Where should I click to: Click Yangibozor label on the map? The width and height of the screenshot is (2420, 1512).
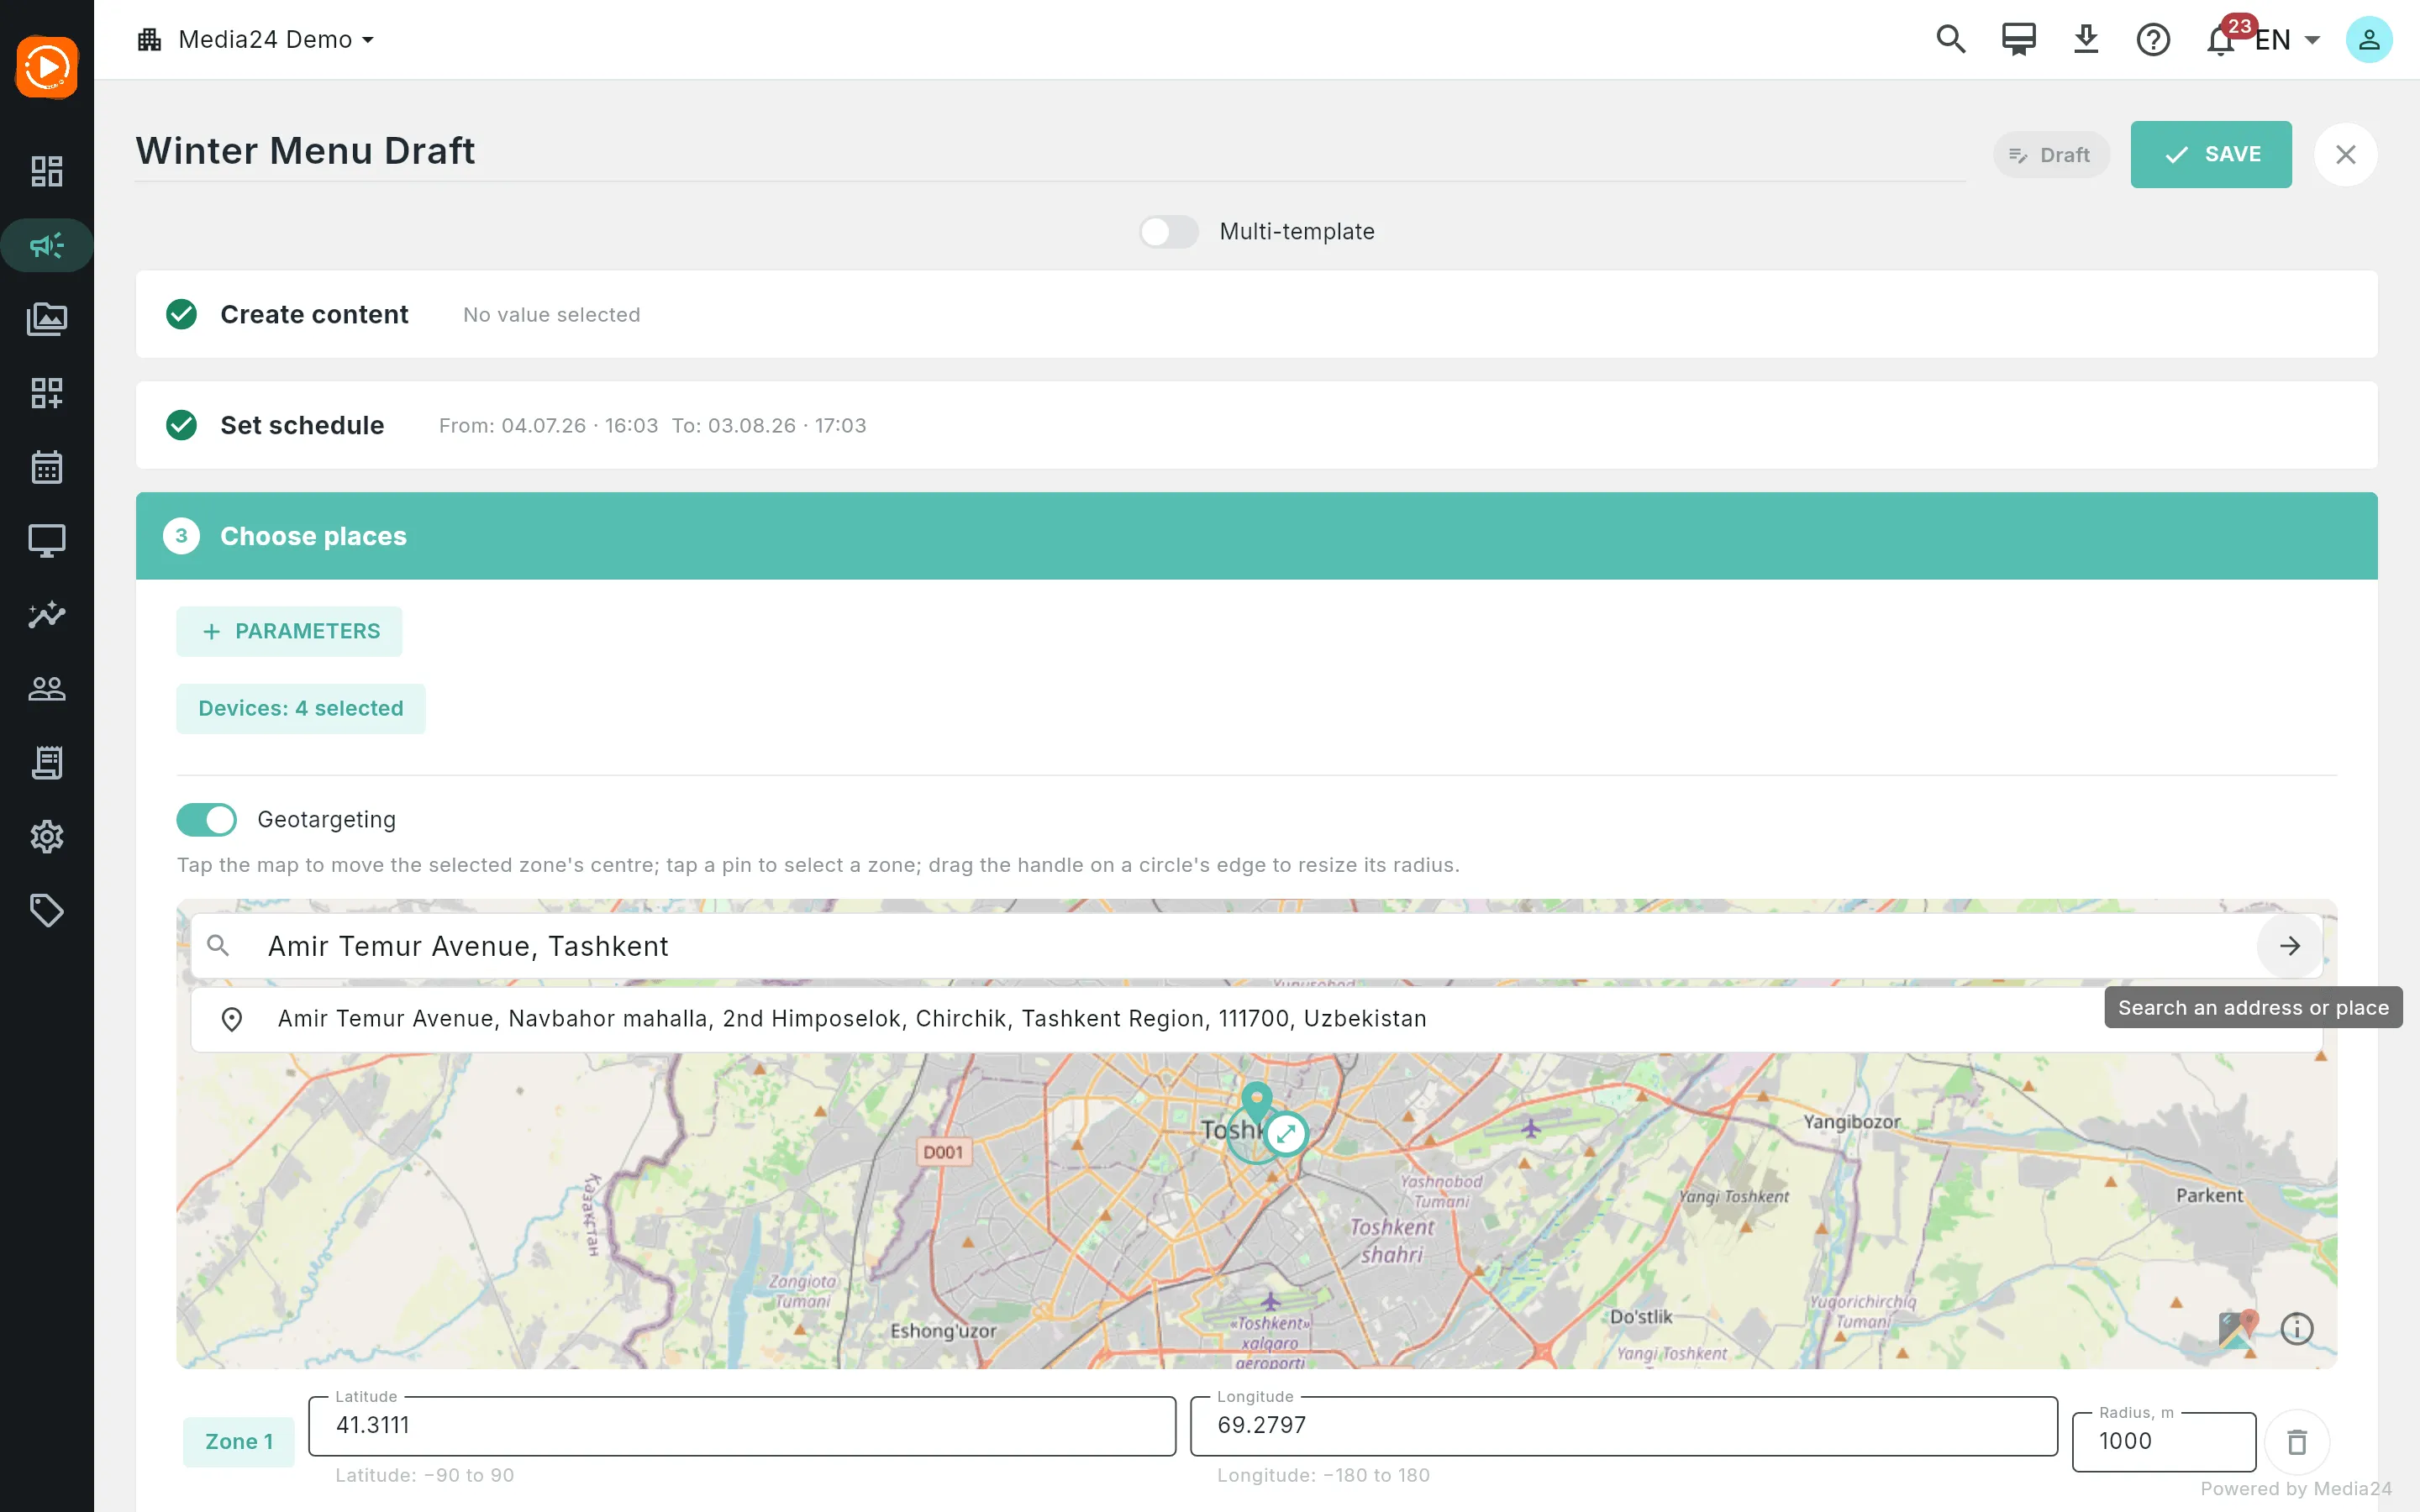point(1852,1122)
